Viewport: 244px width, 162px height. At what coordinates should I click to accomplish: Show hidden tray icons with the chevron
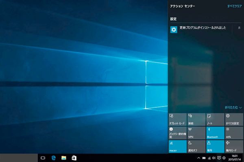(199, 158)
